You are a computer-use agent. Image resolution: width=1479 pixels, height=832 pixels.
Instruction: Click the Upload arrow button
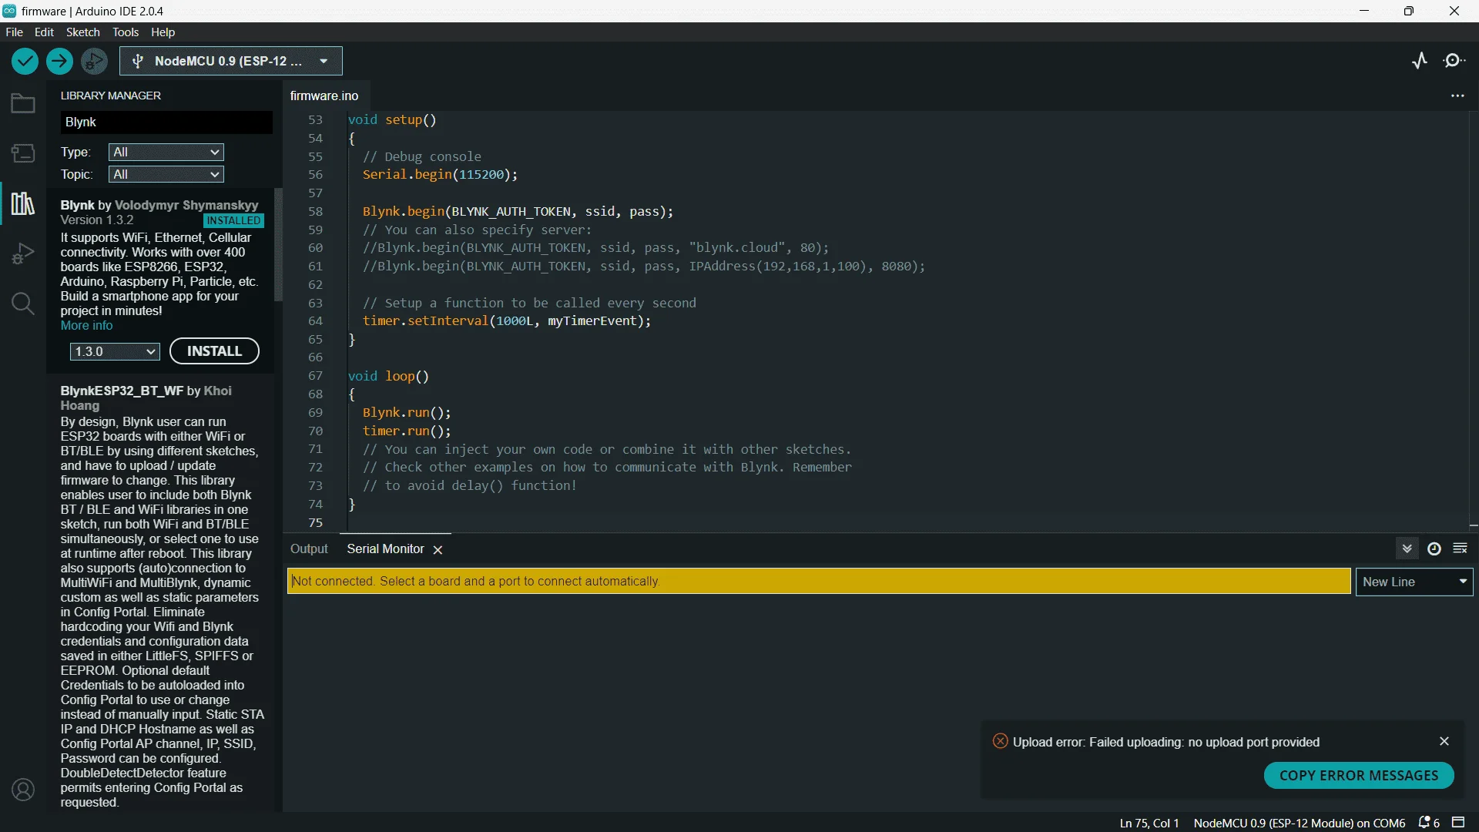tap(59, 61)
